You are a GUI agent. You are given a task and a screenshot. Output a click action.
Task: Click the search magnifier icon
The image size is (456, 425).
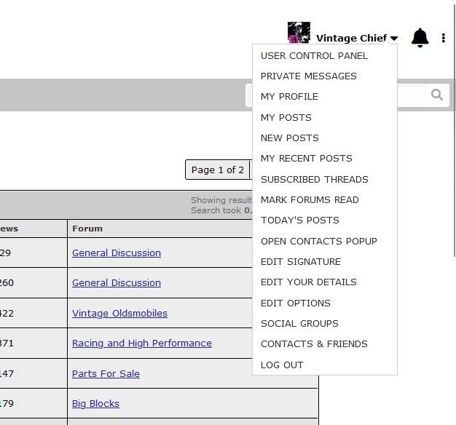point(436,95)
